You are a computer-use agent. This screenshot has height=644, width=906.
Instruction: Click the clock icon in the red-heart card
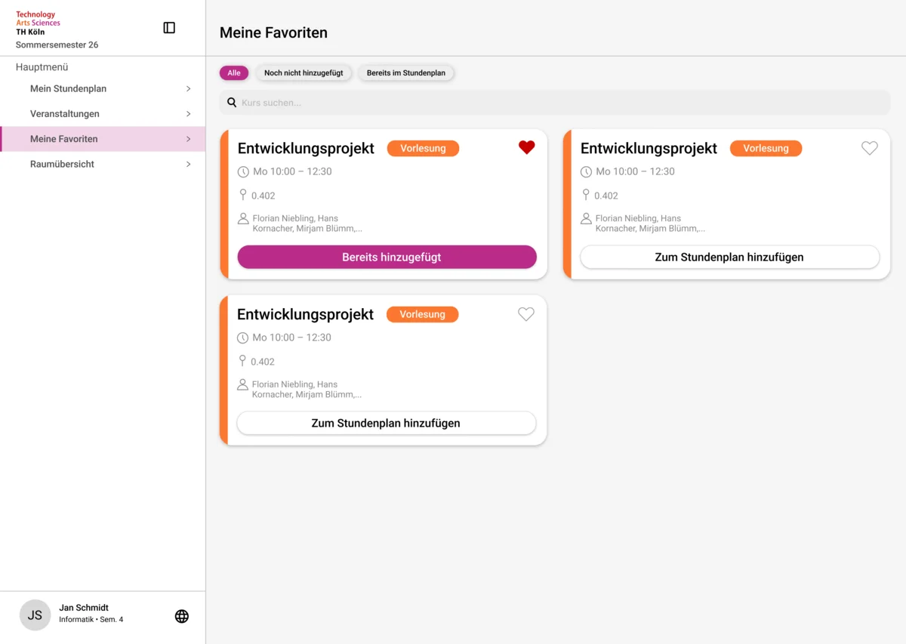(x=243, y=172)
